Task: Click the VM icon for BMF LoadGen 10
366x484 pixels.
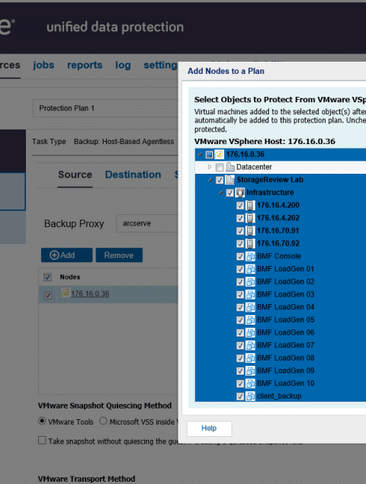Action: click(x=250, y=383)
